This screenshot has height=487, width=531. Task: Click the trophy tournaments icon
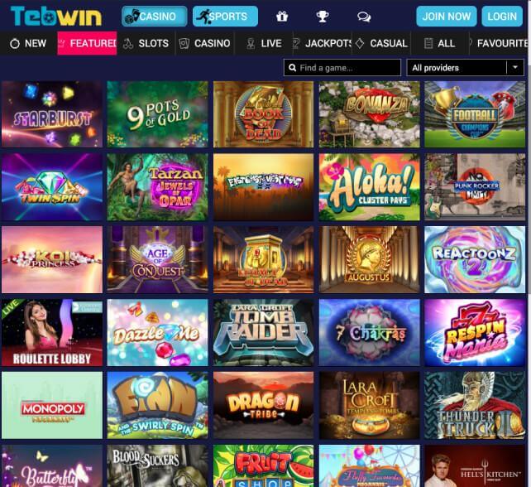click(323, 17)
